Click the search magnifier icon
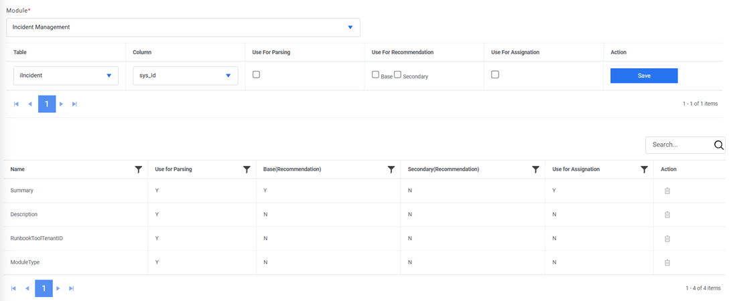This screenshot has width=729, height=301. (x=719, y=145)
